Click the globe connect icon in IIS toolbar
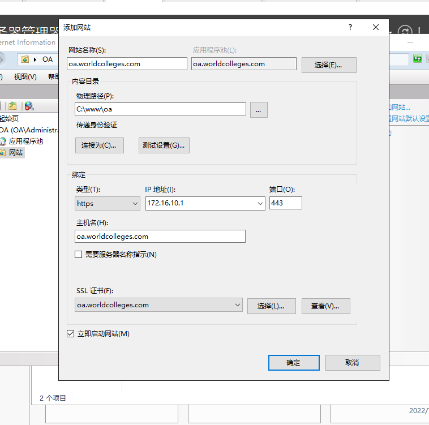This screenshot has height=425, width=429. pyautogui.click(x=29, y=106)
